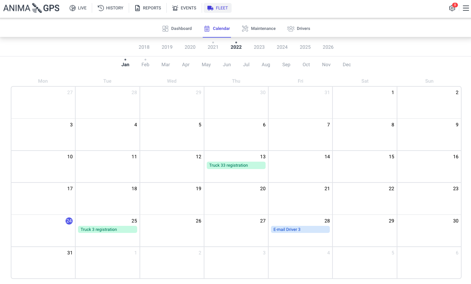471x284 pixels.
Task: Select the Maintenance wrench icon
Action: tap(245, 28)
